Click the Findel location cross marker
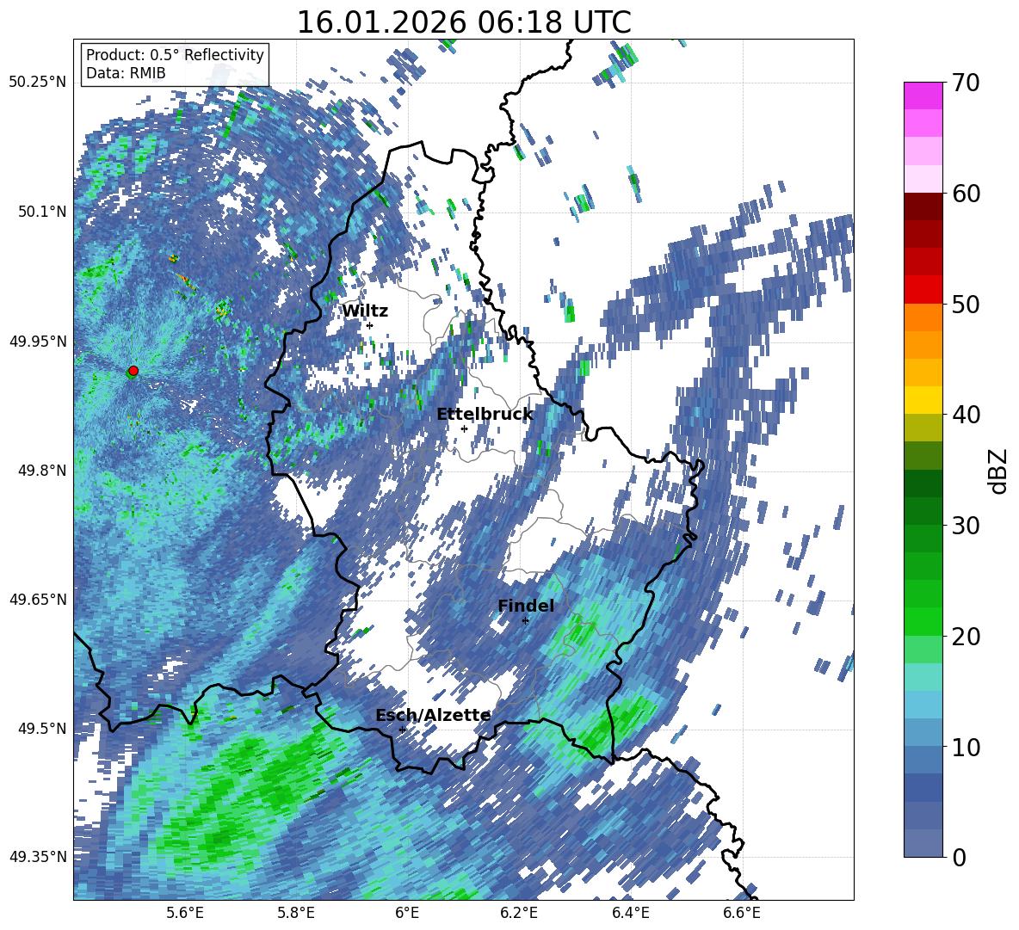Screen dimensions: 1019x930 point(525,621)
